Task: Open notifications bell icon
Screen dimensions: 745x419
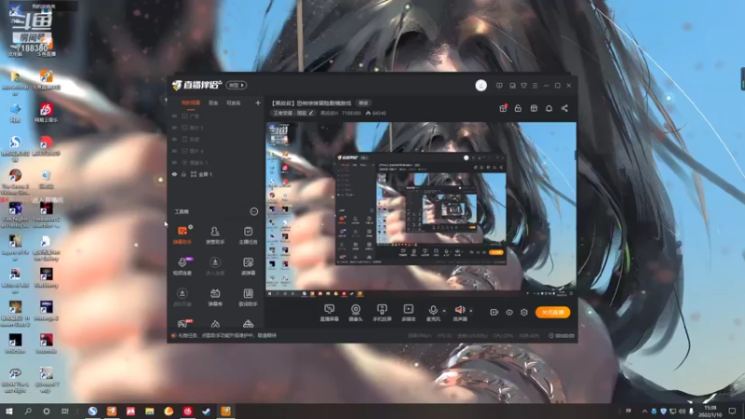Action: 549,108
